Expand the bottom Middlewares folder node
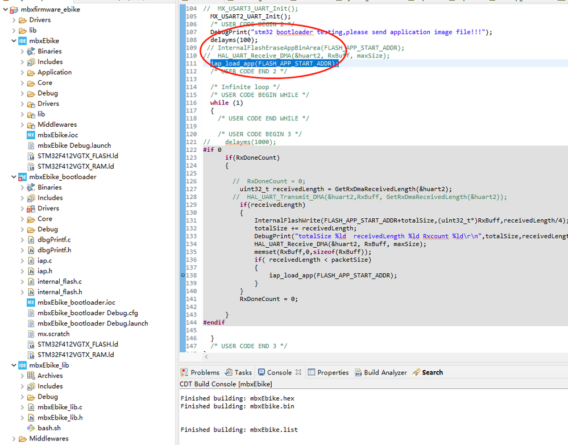This screenshot has width=568, height=445. tap(14, 439)
